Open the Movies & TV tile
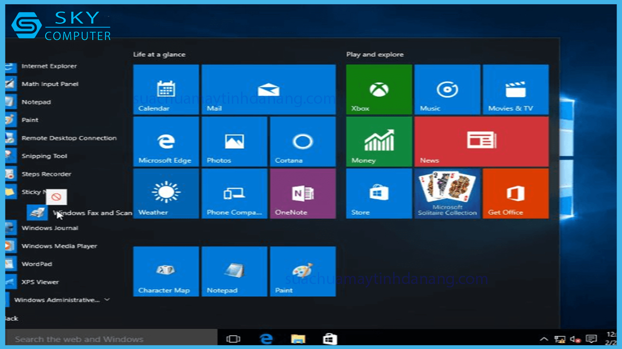Viewport: 622px width, 349px height. [x=516, y=90]
